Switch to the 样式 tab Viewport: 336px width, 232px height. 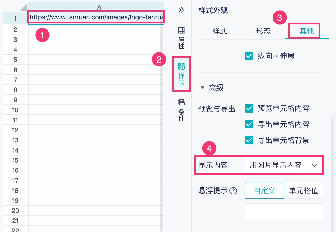tap(220, 31)
